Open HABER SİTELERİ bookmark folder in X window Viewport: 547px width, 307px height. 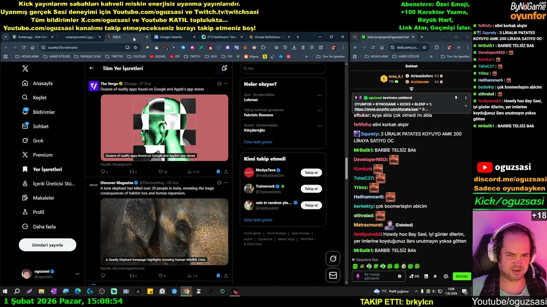coord(57,56)
